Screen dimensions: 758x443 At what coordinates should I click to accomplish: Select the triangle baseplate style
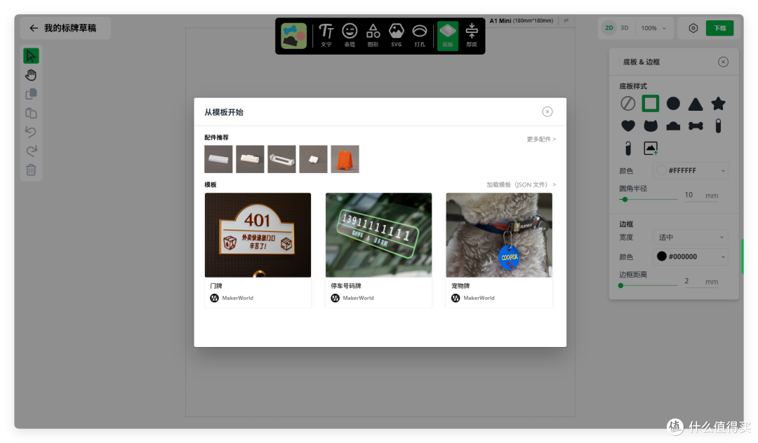(696, 104)
